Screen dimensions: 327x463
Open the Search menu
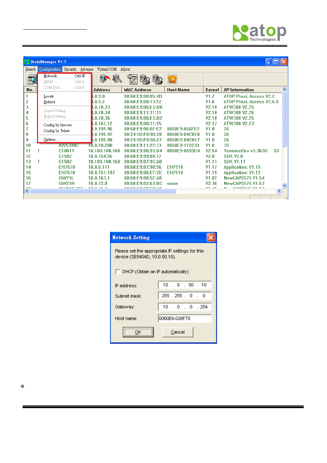click(31, 69)
